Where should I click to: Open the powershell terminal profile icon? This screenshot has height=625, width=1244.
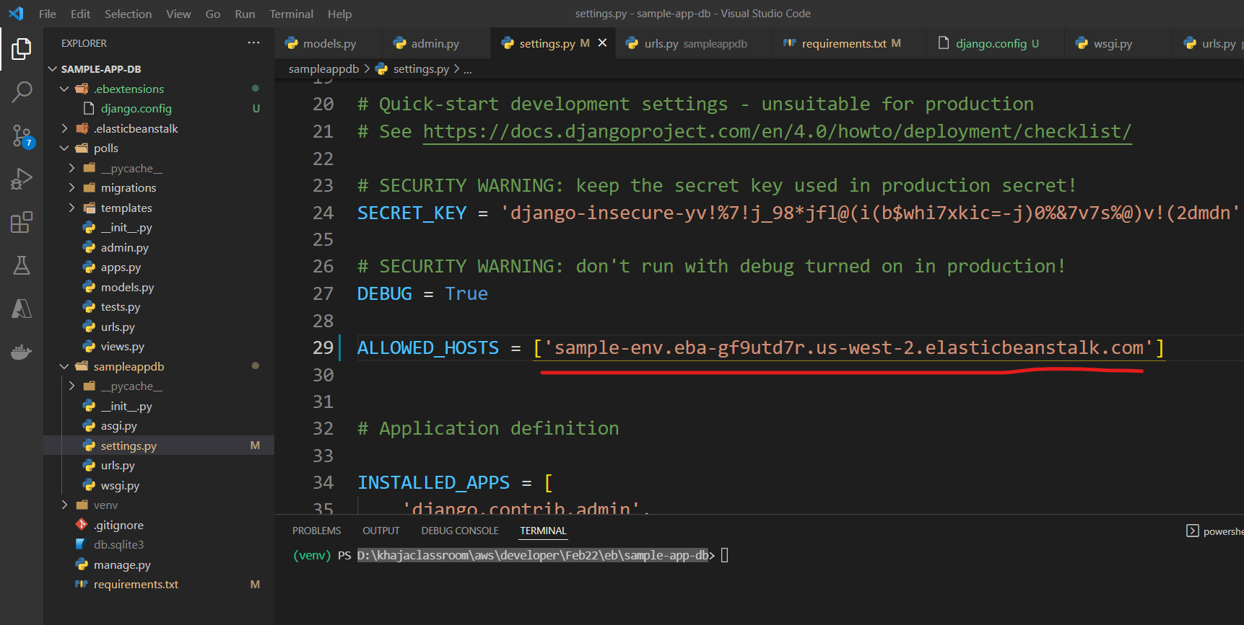1192,531
